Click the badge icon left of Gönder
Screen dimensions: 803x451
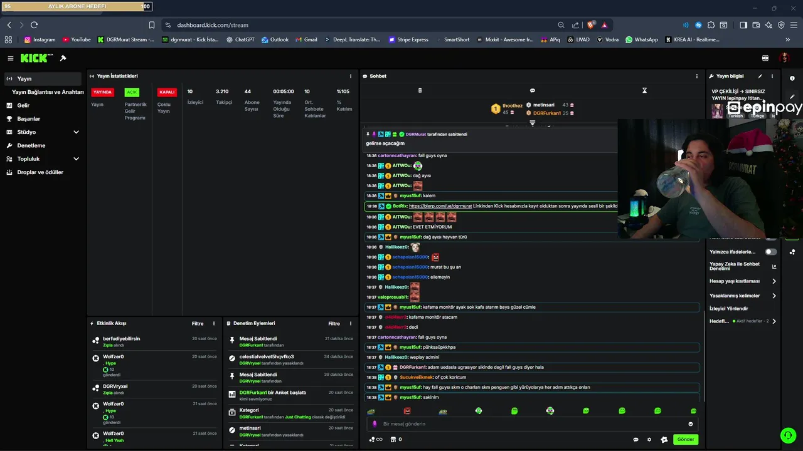point(664,440)
